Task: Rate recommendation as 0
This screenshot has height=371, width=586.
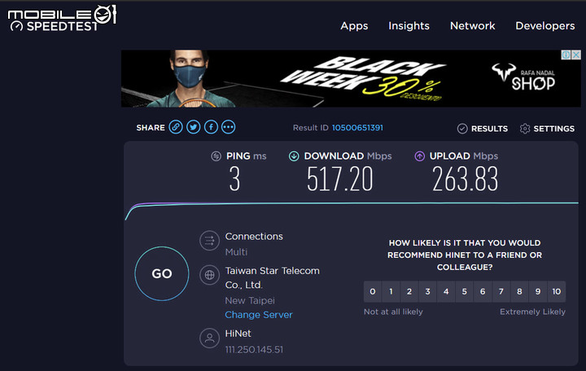Action: [x=373, y=291]
